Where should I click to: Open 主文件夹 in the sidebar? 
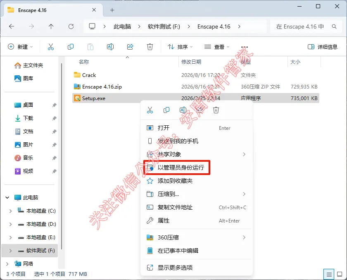[x=30, y=65]
